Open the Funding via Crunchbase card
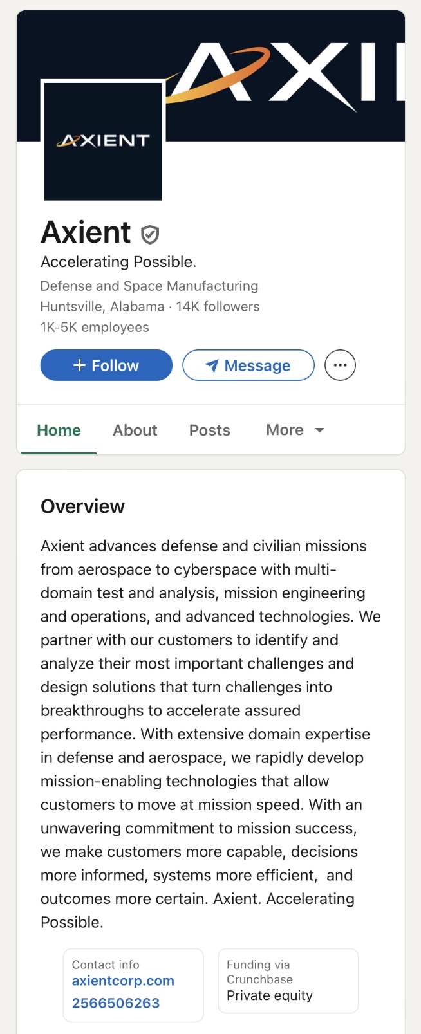This screenshot has height=1034, width=421. click(288, 981)
